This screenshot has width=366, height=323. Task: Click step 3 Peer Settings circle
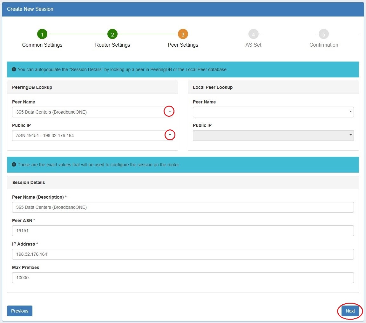[x=183, y=34]
